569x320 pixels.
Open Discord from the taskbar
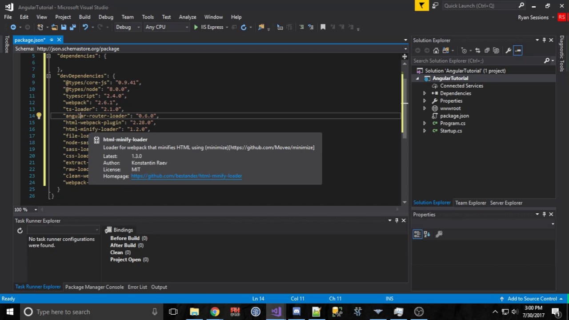click(x=297, y=312)
